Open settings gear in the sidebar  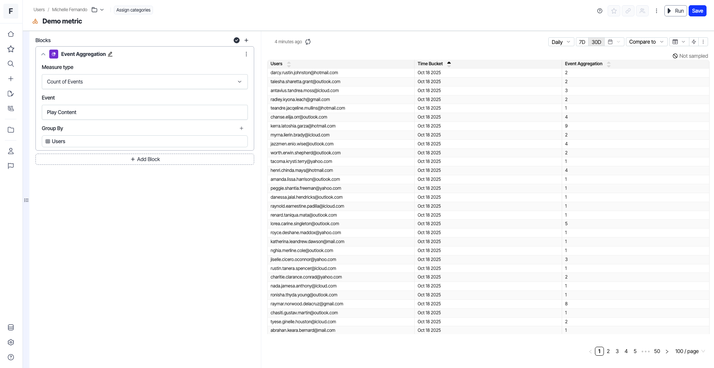coord(11,342)
